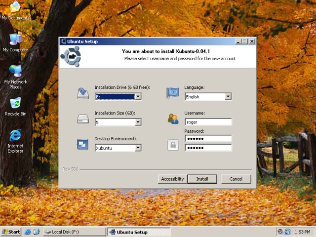The height and width of the screenshot is (237, 316).
Task: Click the Ubuntu logo in setup header
Action: tap(71, 56)
